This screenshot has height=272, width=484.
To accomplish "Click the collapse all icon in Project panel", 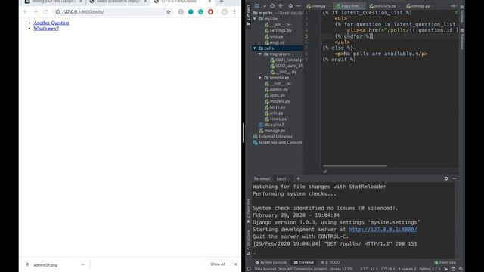I will tap(281, 6).
